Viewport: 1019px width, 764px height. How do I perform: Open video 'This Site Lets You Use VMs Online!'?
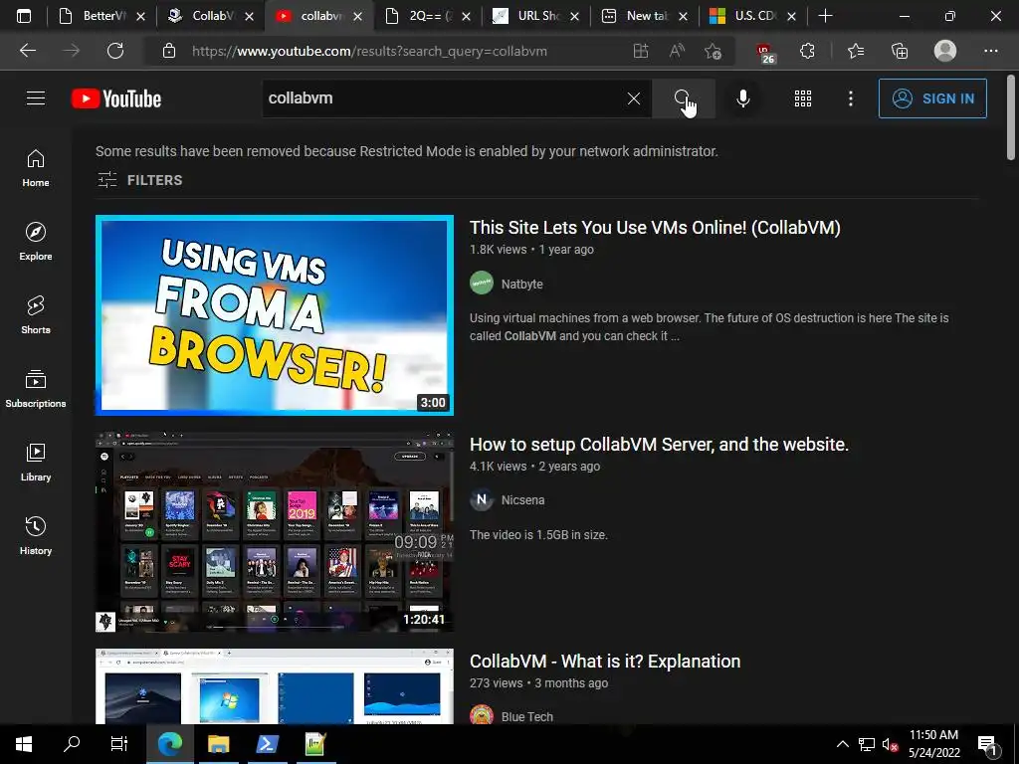[x=655, y=228]
